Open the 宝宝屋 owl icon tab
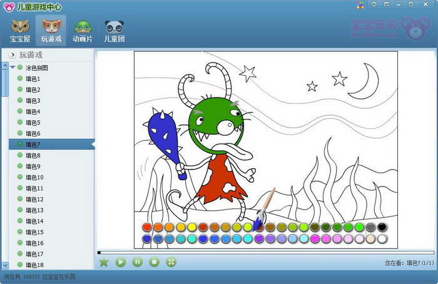This screenshot has width=438, height=284. pos(19,31)
